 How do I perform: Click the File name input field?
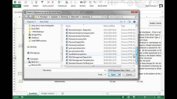pyautogui.click(x=78, y=70)
